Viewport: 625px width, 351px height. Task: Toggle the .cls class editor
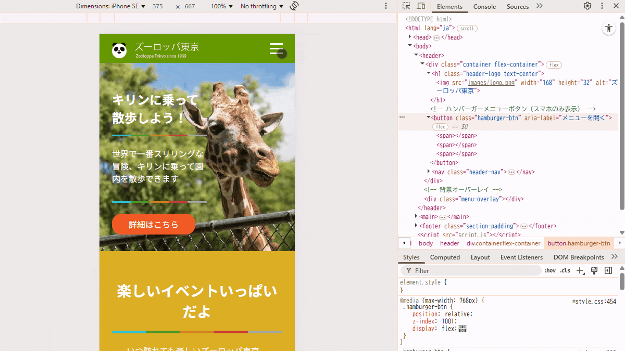tap(565, 270)
